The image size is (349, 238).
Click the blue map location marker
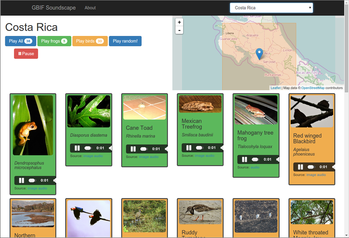[x=259, y=54]
